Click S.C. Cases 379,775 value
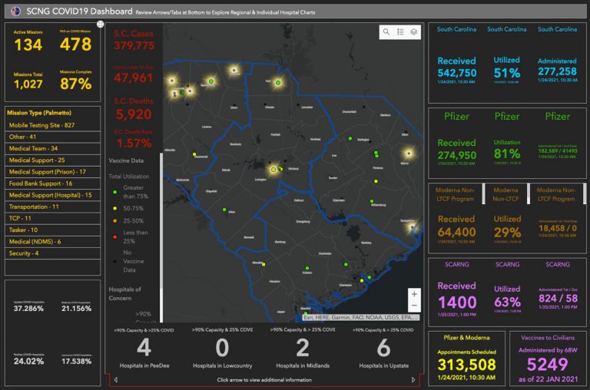Screen dimensions: 590x390 [134, 46]
